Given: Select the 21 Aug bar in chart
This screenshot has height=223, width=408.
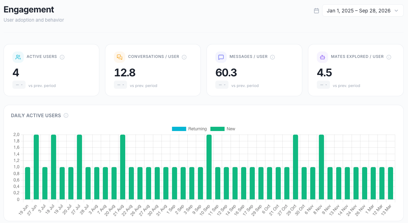Looking at the screenshot, I should [x=122, y=167].
